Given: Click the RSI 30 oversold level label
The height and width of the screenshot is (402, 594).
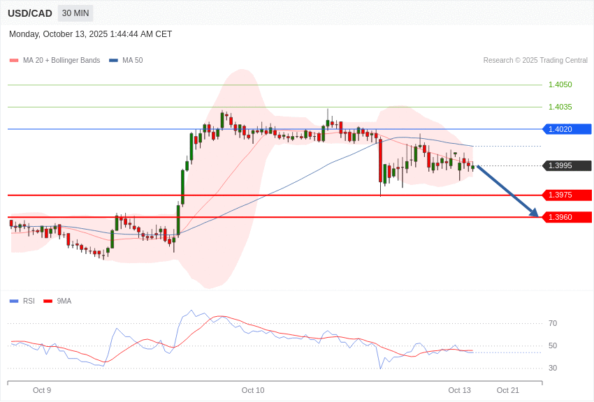Looking at the screenshot, I should (x=553, y=368).
